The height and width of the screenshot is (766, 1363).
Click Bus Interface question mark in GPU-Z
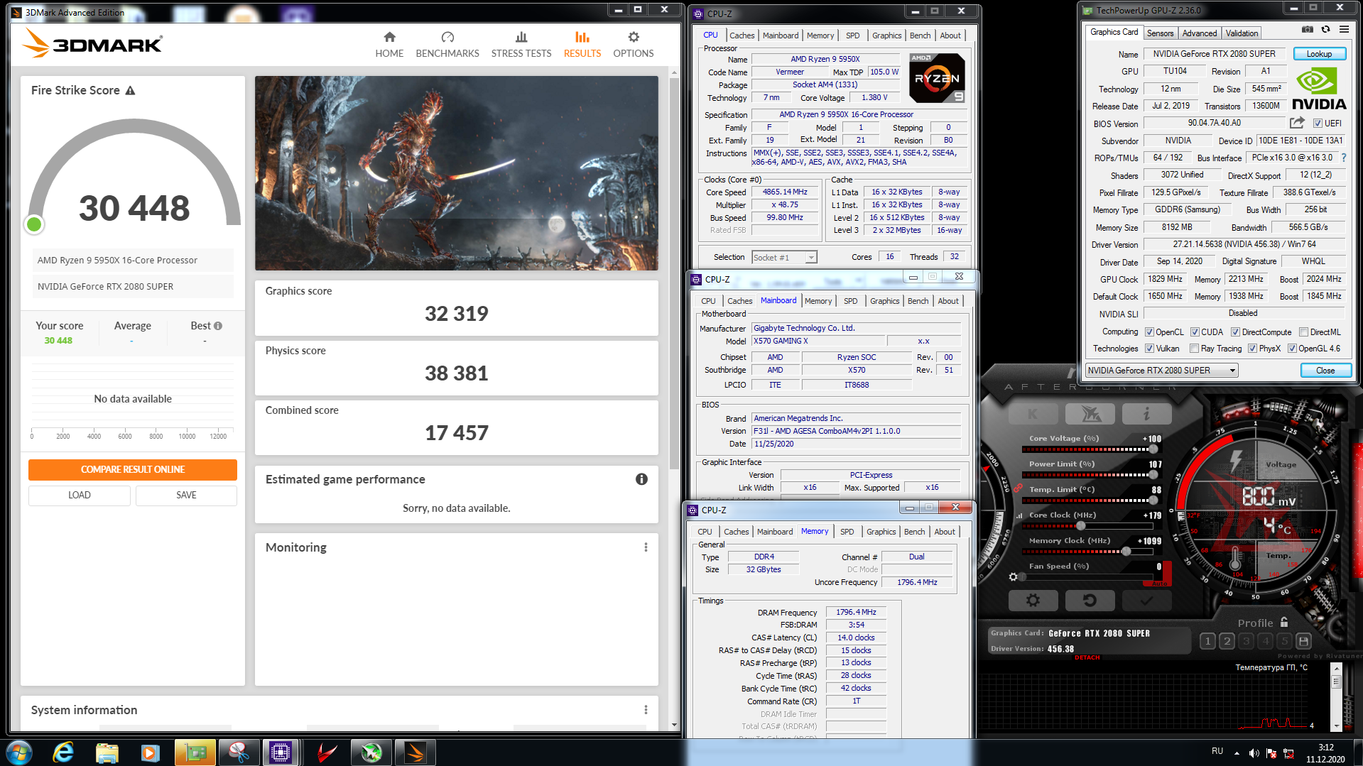pyautogui.click(x=1343, y=158)
